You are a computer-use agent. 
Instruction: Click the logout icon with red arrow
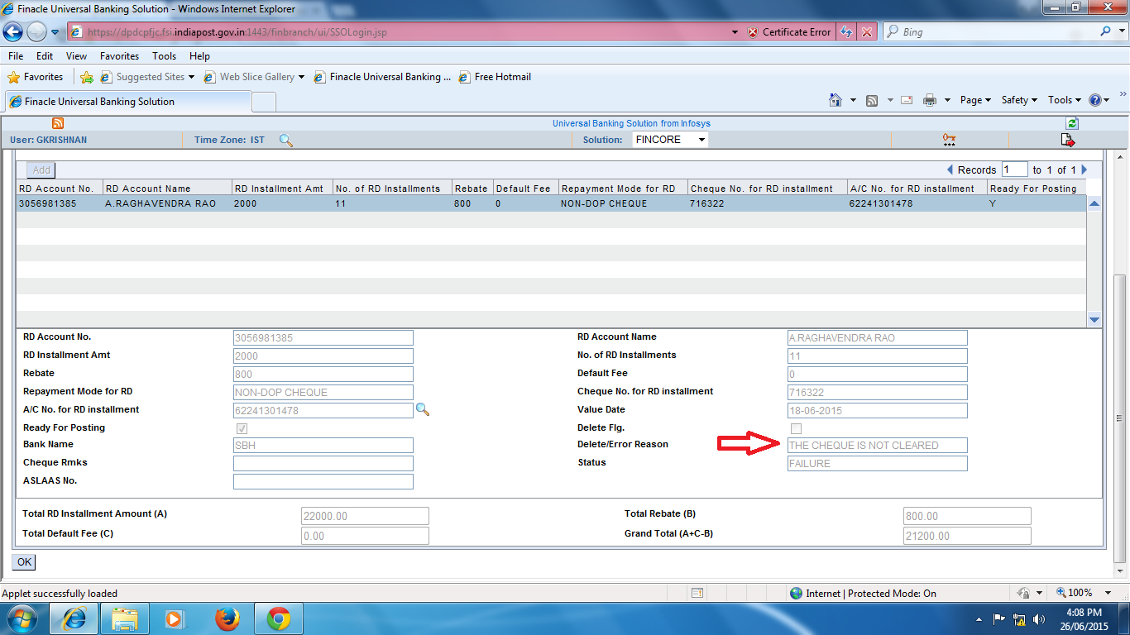point(1067,140)
